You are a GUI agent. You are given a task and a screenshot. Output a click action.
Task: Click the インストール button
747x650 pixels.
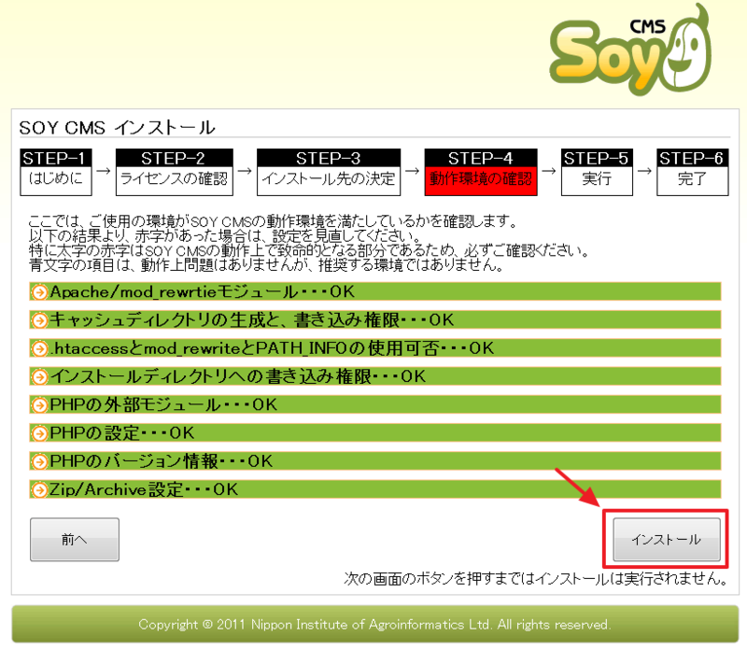[666, 539]
